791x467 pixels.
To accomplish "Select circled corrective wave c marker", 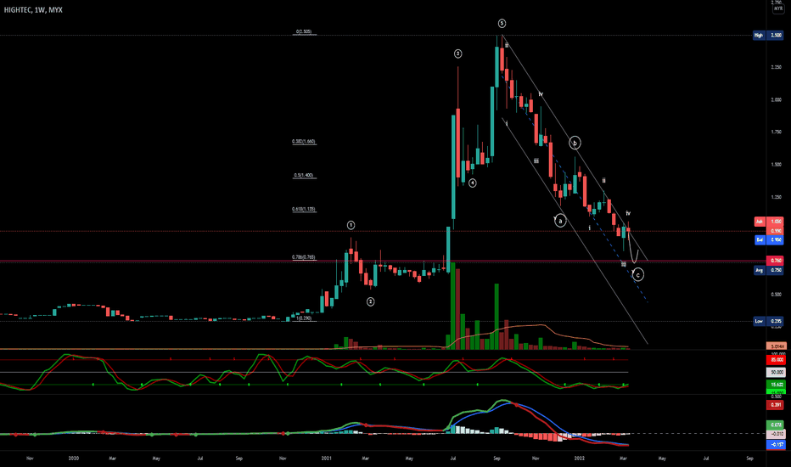I will (638, 274).
